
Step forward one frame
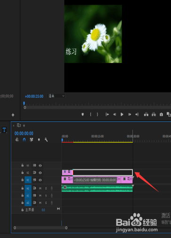[x=130, y=114]
